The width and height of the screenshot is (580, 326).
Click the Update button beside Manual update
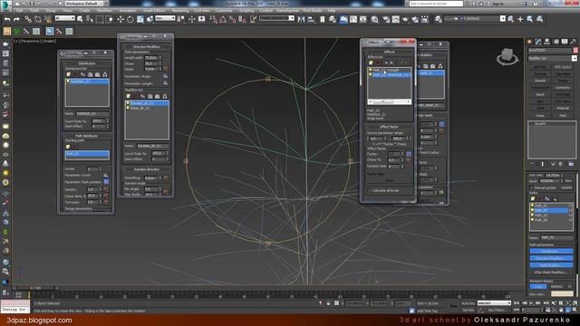coord(566,187)
